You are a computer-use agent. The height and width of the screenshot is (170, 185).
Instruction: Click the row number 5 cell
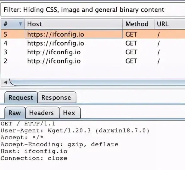point(6,34)
